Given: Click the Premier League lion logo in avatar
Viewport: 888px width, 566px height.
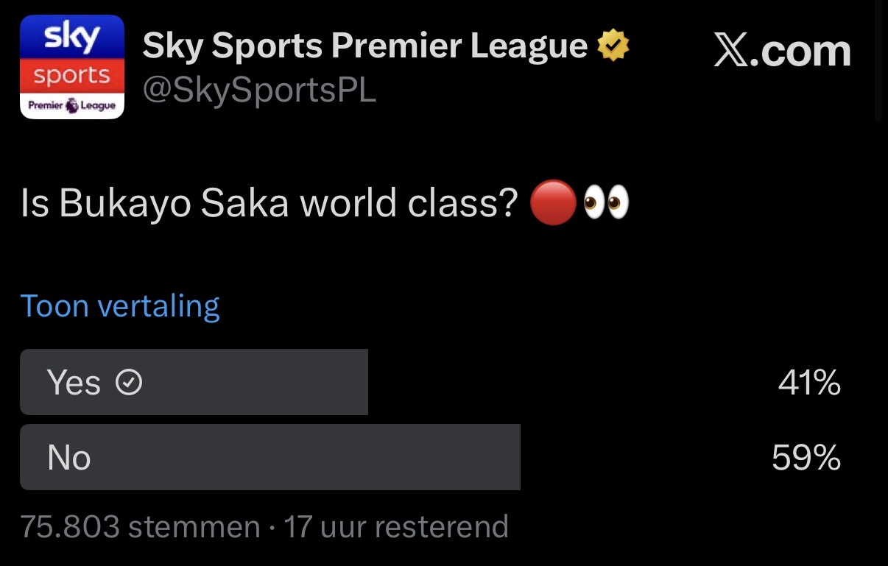Looking at the screenshot, I should tap(71, 106).
